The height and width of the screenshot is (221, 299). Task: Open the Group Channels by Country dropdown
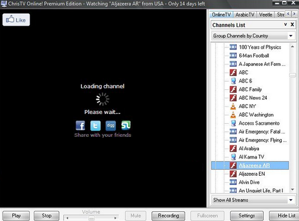(x=253, y=36)
